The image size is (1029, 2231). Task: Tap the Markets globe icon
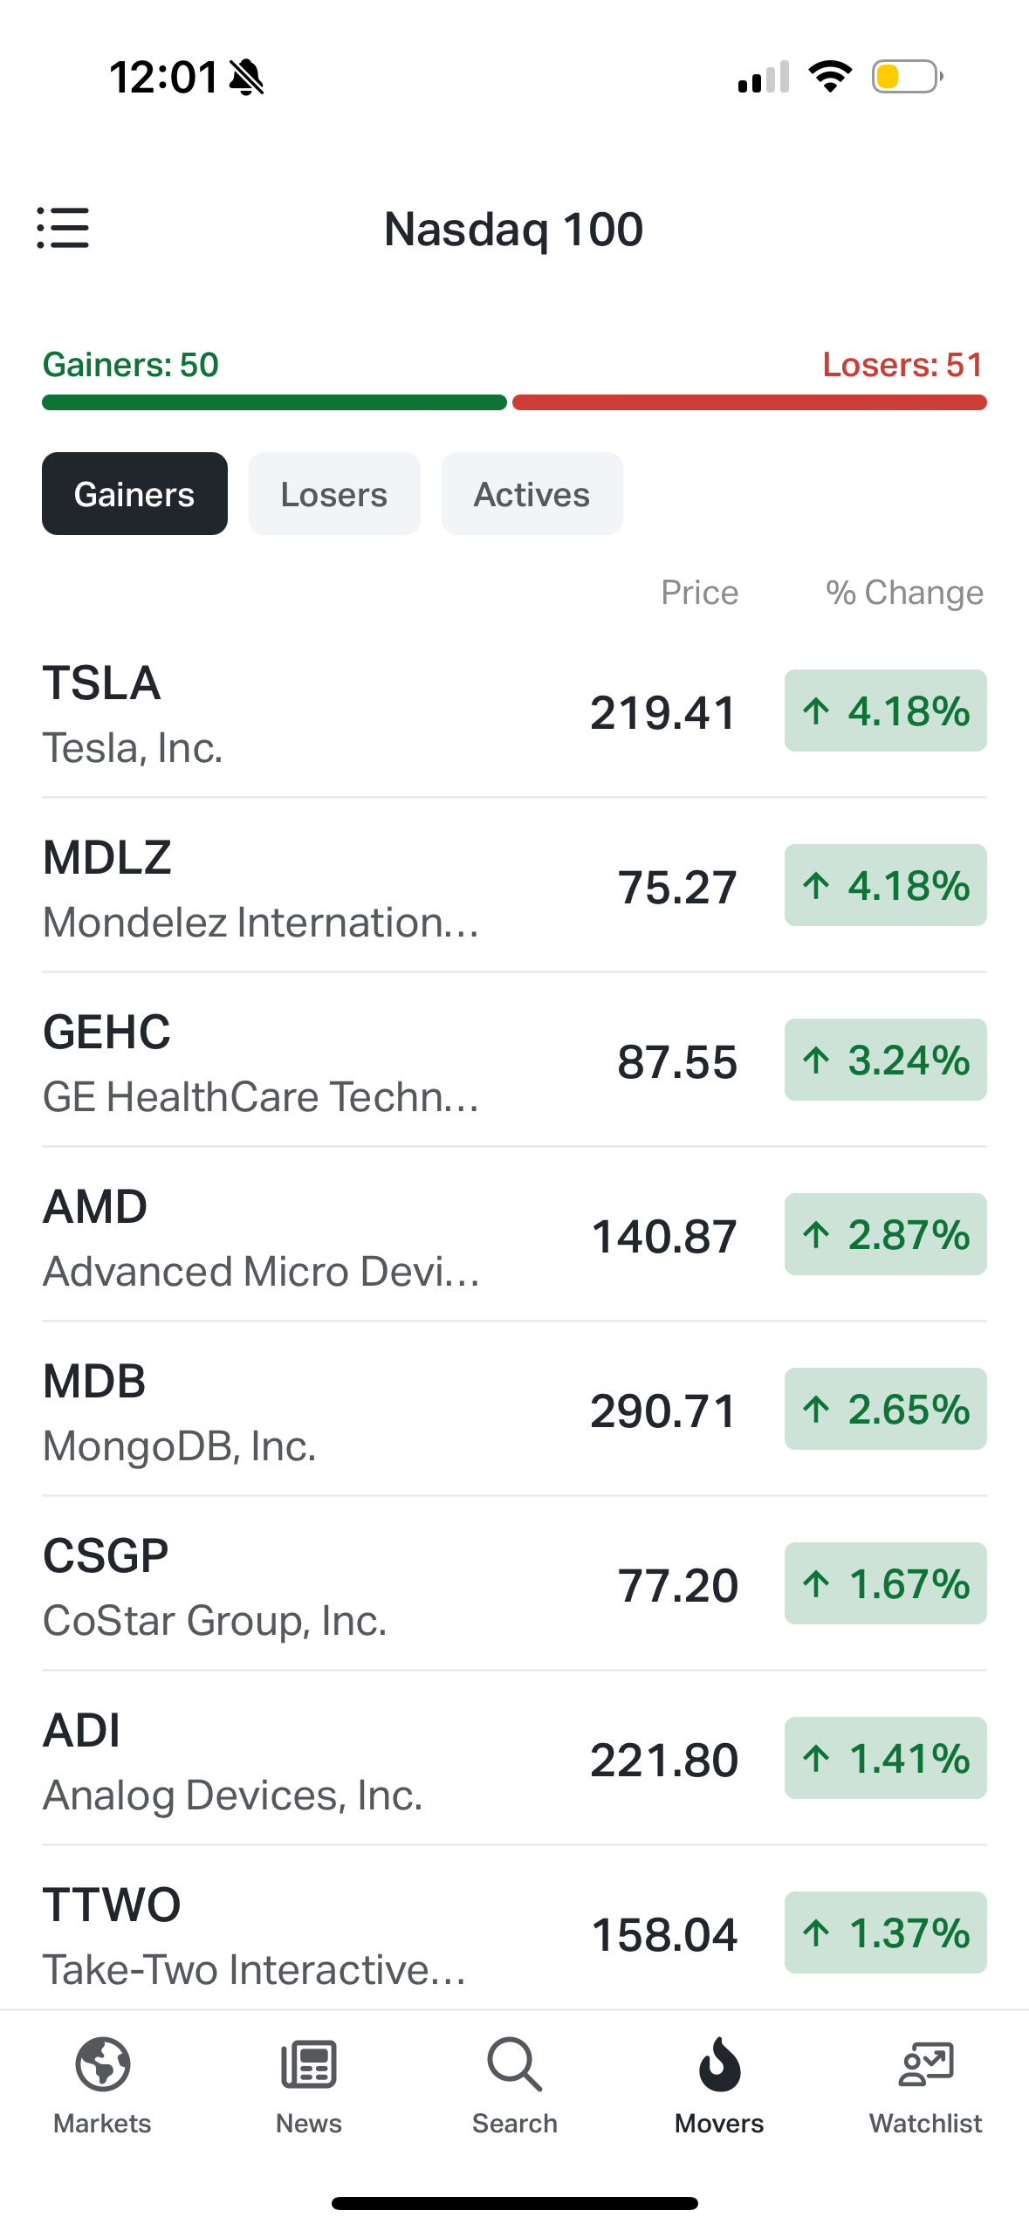(x=103, y=2064)
